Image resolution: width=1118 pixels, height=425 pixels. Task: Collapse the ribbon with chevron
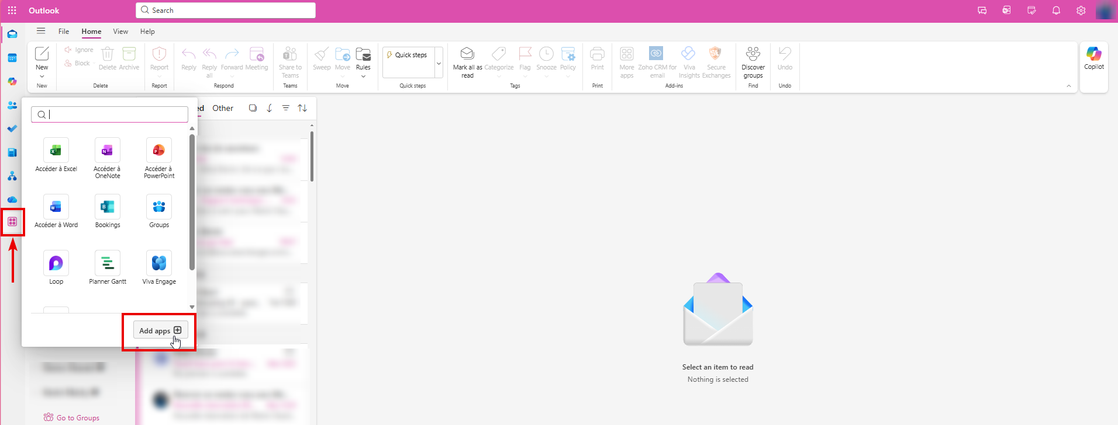(x=1069, y=86)
